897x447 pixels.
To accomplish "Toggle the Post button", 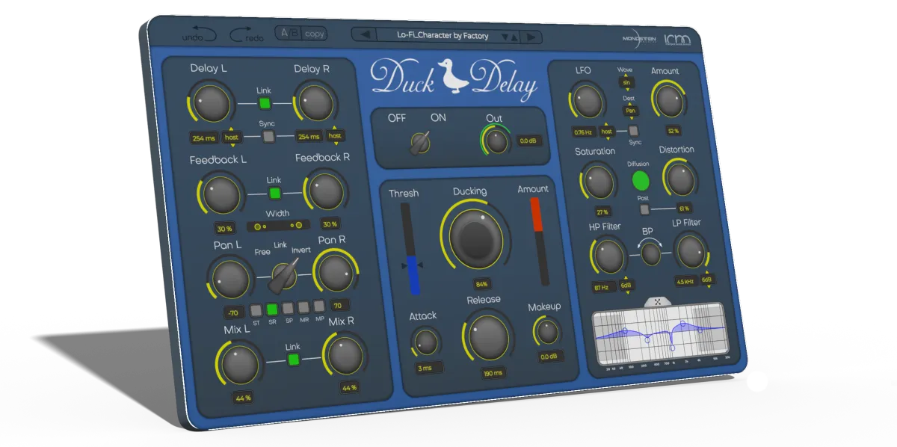I will pos(644,209).
